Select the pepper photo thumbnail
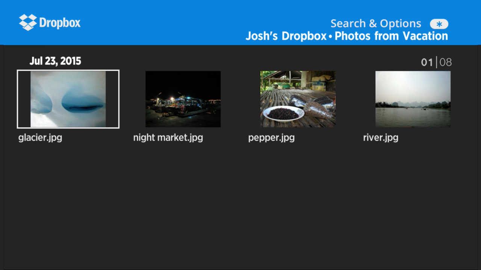Image resolution: width=481 pixels, height=270 pixels. [298, 99]
